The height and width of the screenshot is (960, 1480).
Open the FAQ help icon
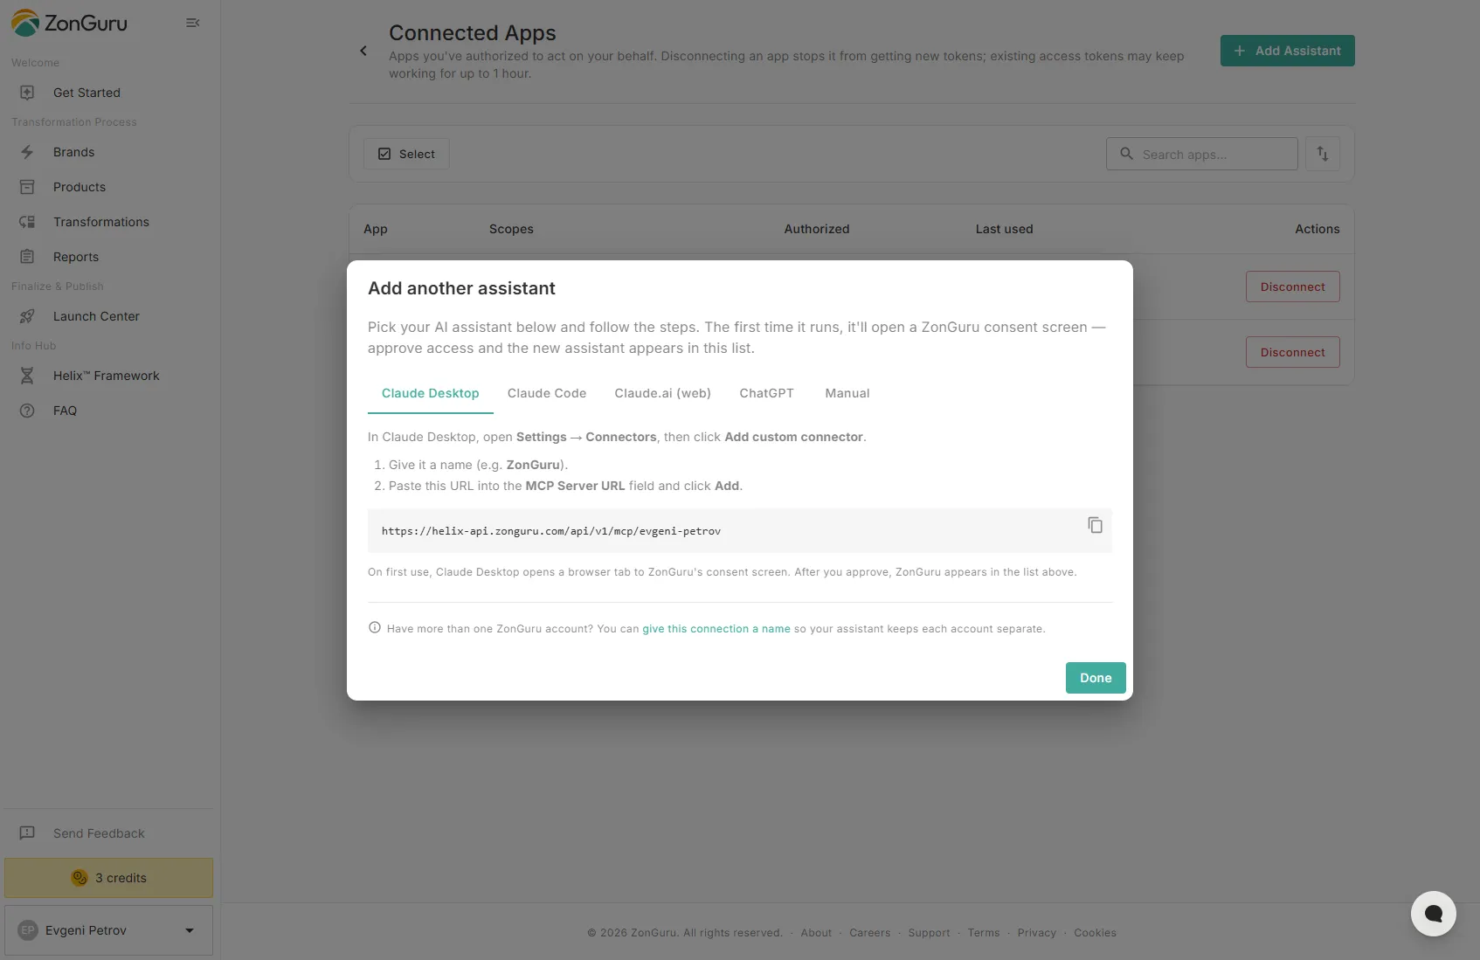click(x=27, y=411)
